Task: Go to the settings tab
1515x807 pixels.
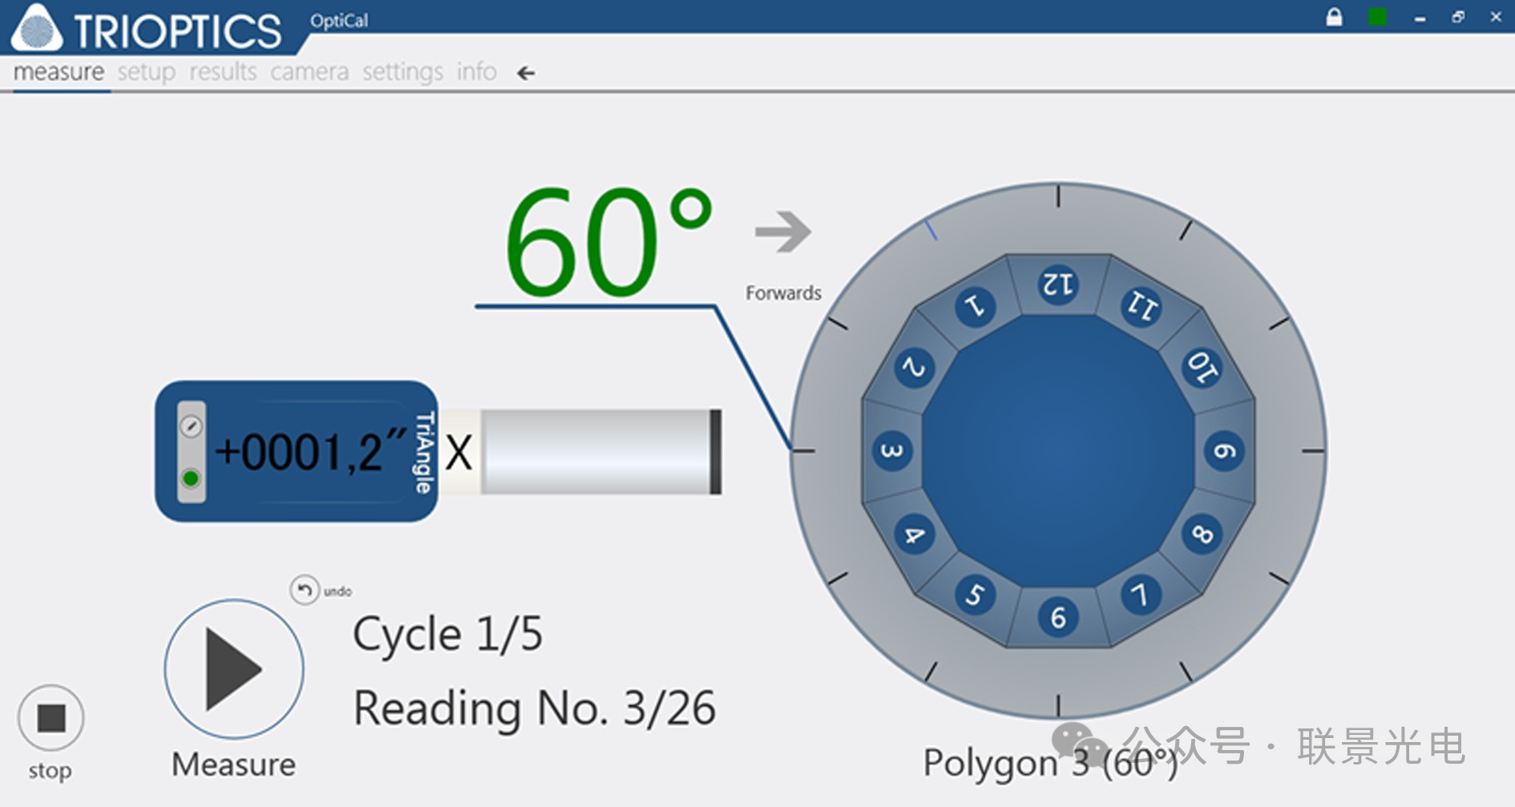Action: [x=402, y=72]
